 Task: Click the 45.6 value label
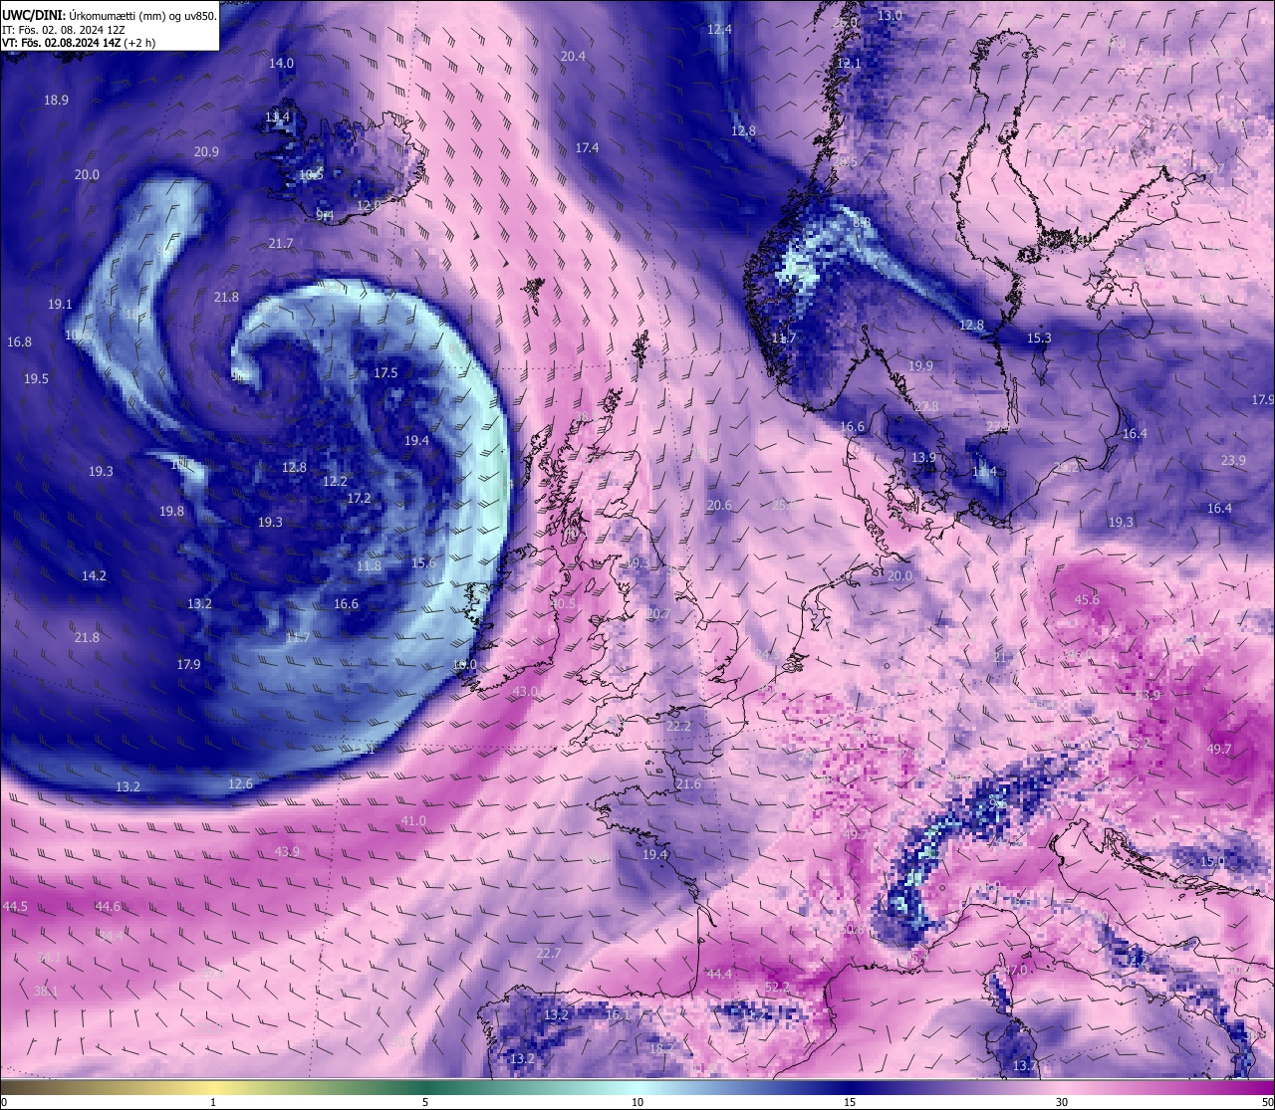pos(1087,599)
